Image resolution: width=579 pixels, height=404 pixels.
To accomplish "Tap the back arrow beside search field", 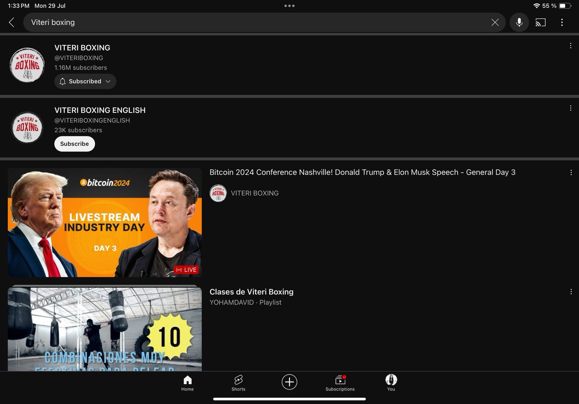I will (x=12, y=22).
